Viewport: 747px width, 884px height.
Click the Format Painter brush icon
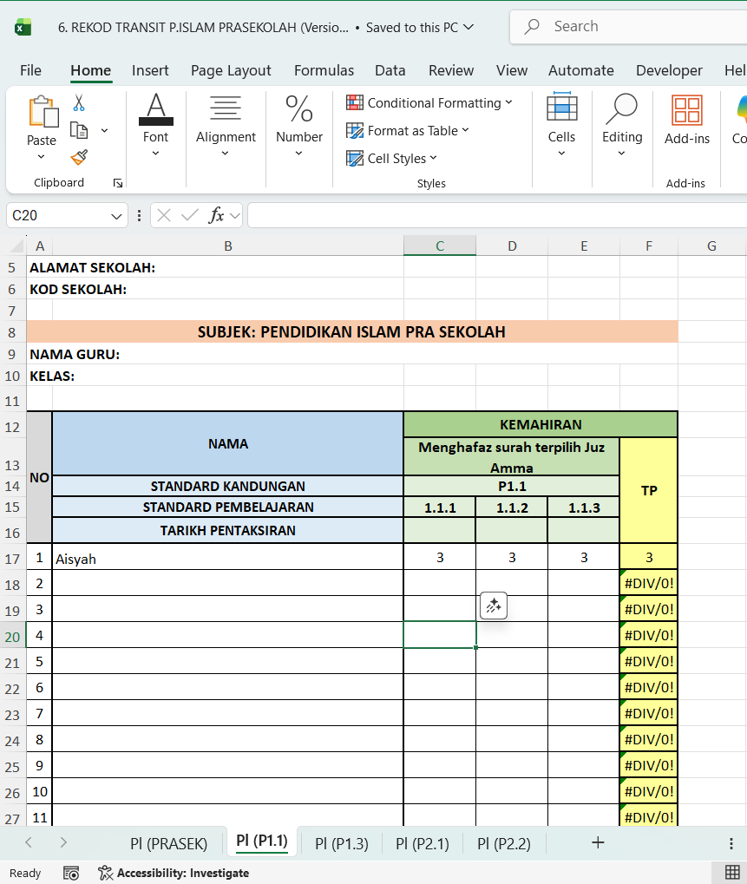pyautogui.click(x=79, y=157)
